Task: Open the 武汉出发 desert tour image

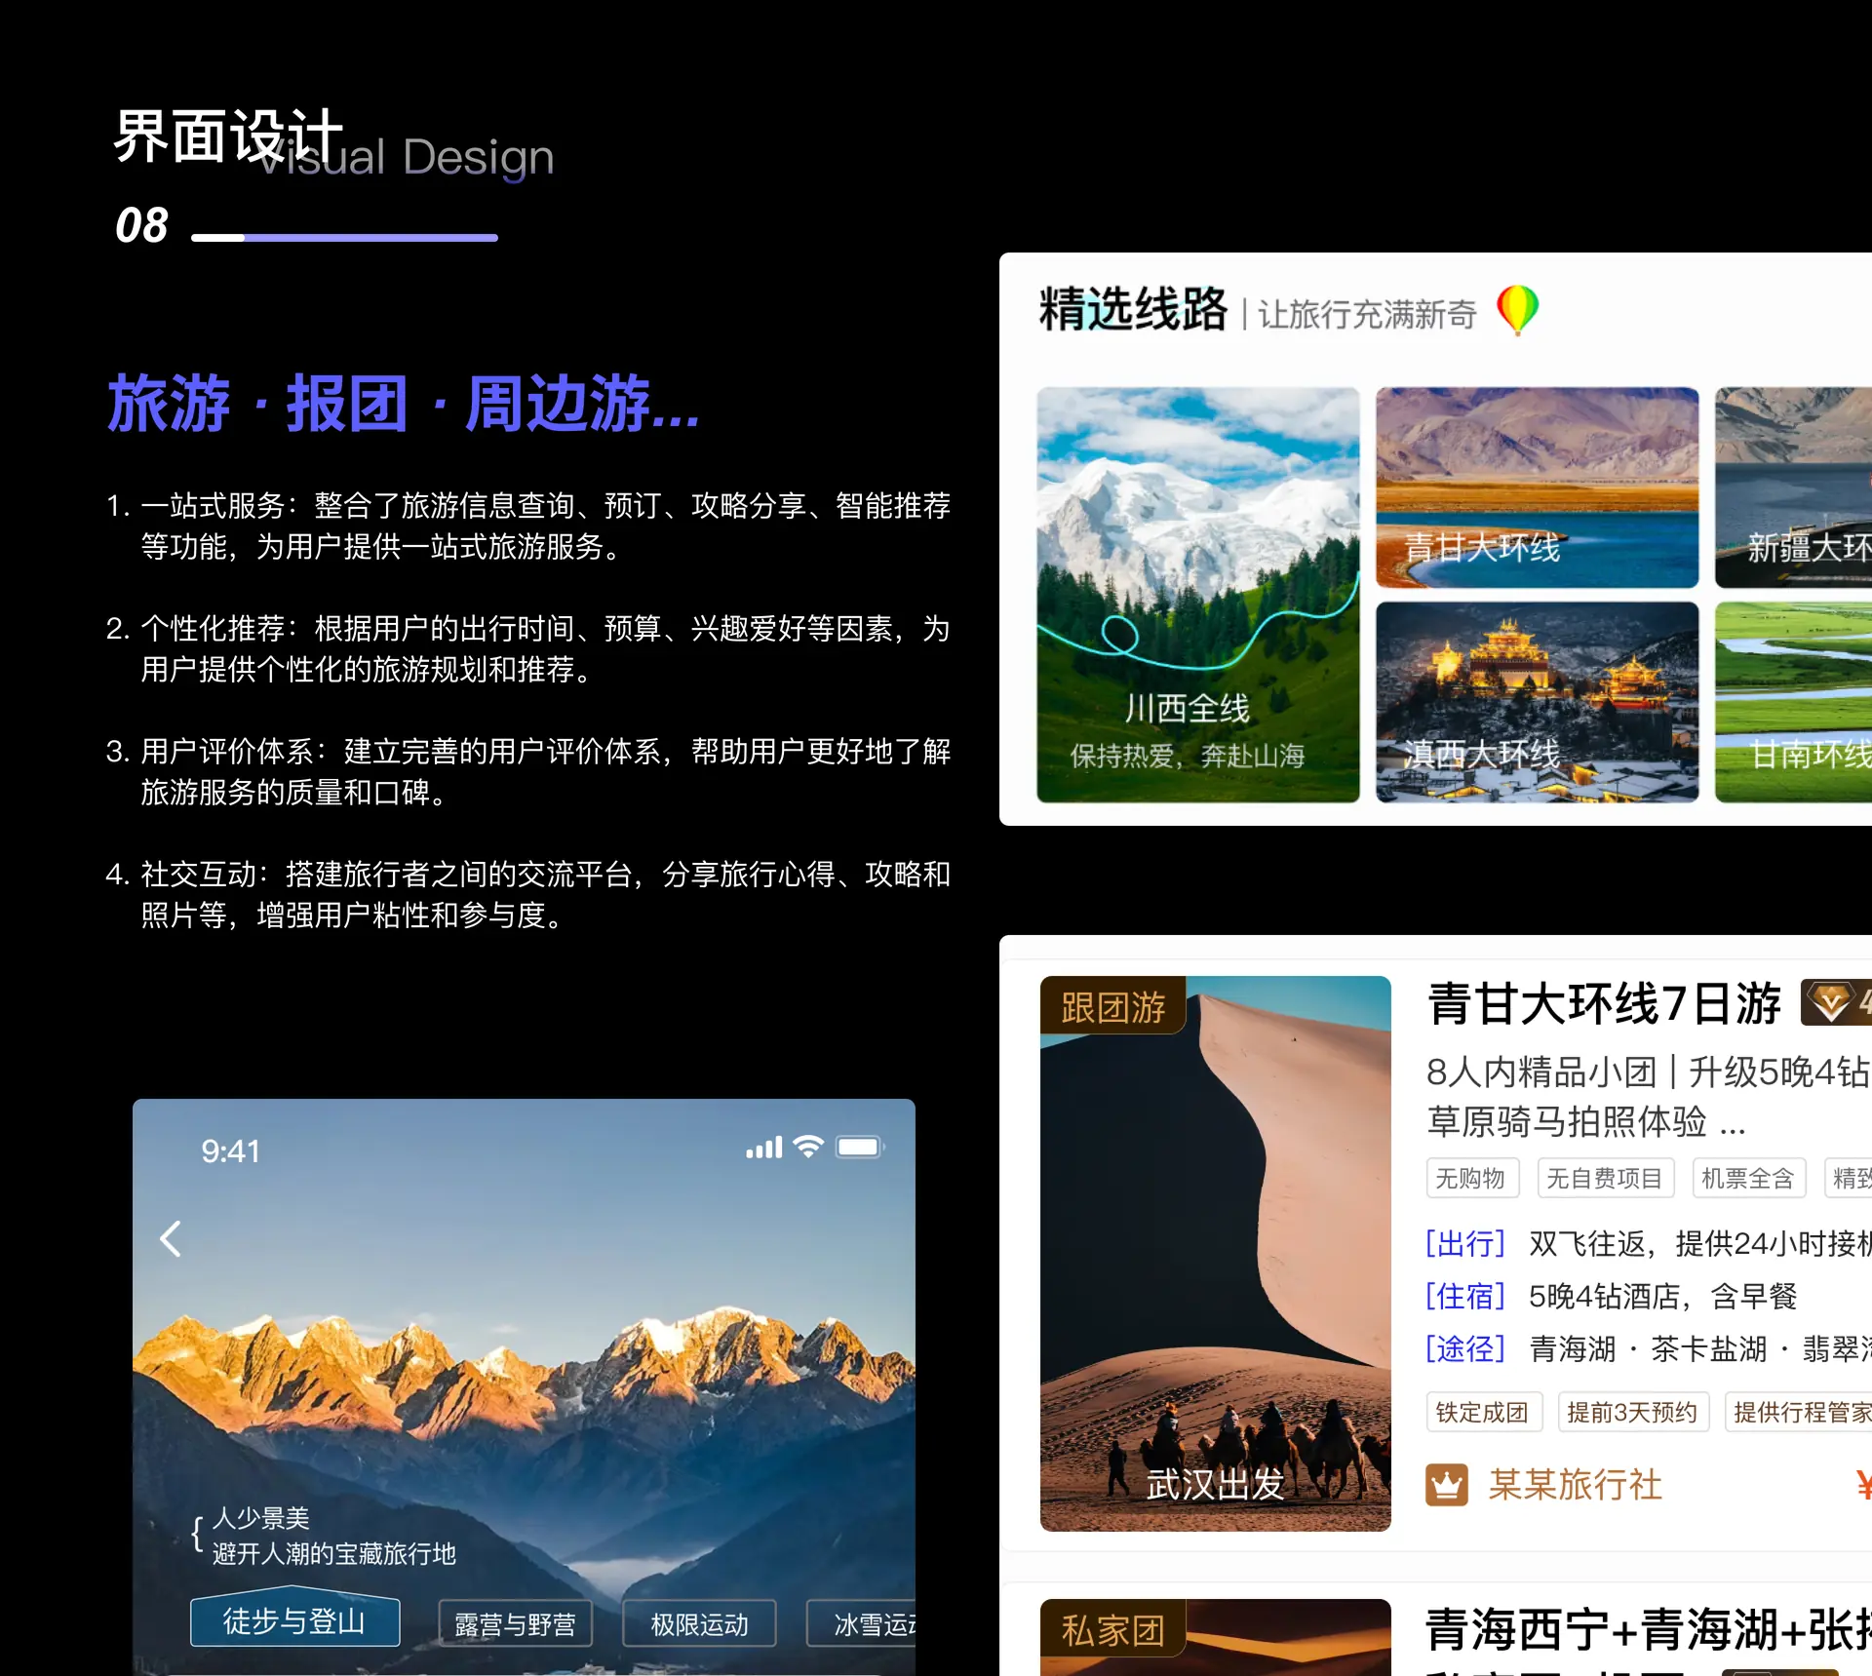Action: pos(1216,1254)
